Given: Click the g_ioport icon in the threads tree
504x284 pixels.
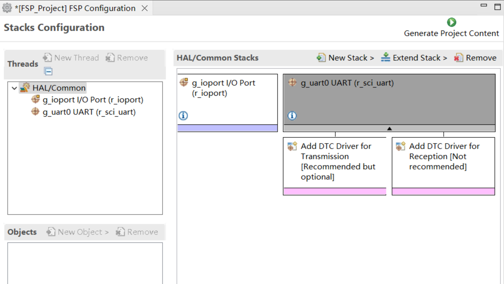Looking at the screenshot, I should [35, 99].
